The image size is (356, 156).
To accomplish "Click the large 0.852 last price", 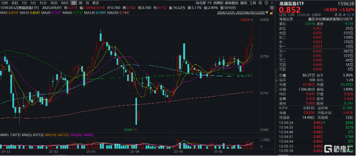I will (290, 10).
